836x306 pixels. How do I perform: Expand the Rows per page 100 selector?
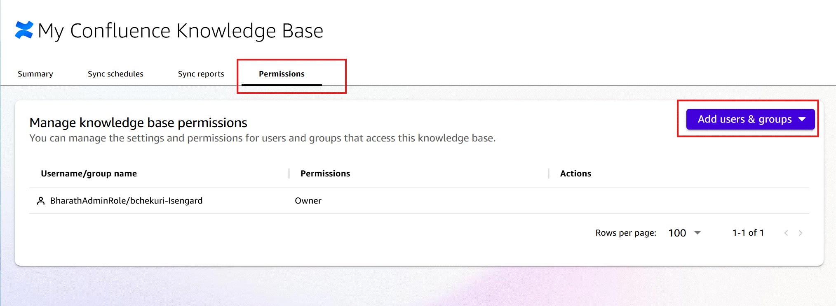(x=685, y=233)
